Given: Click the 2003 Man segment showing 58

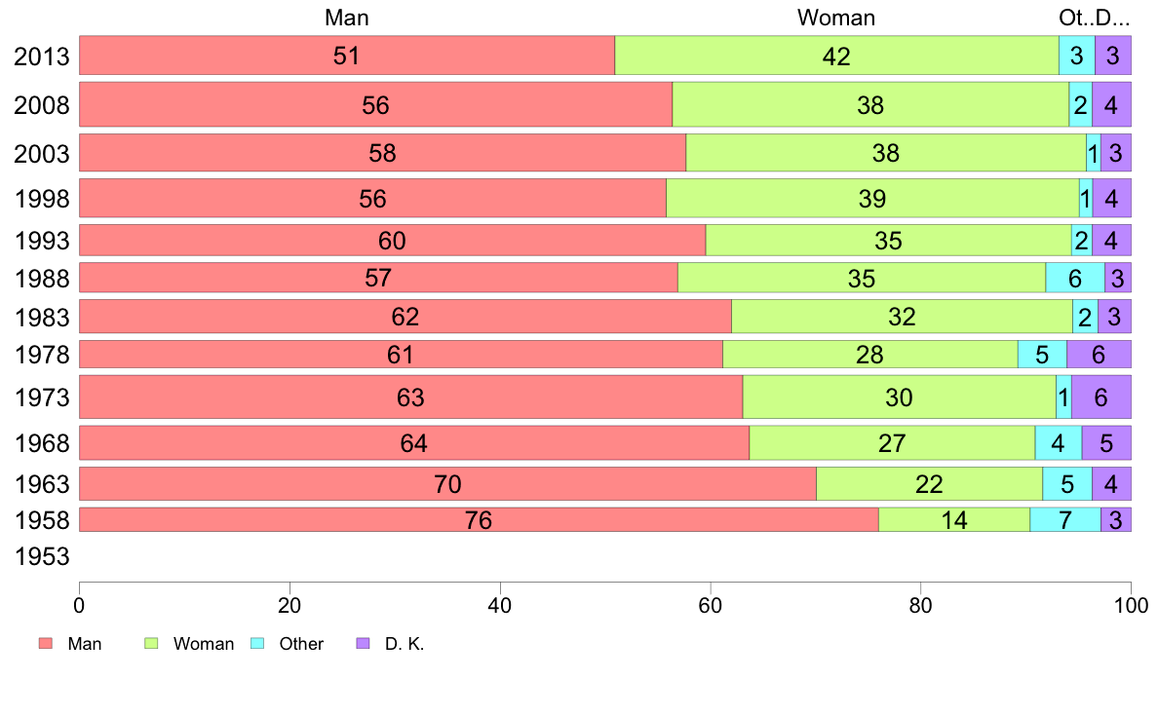Looking at the screenshot, I should (382, 153).
